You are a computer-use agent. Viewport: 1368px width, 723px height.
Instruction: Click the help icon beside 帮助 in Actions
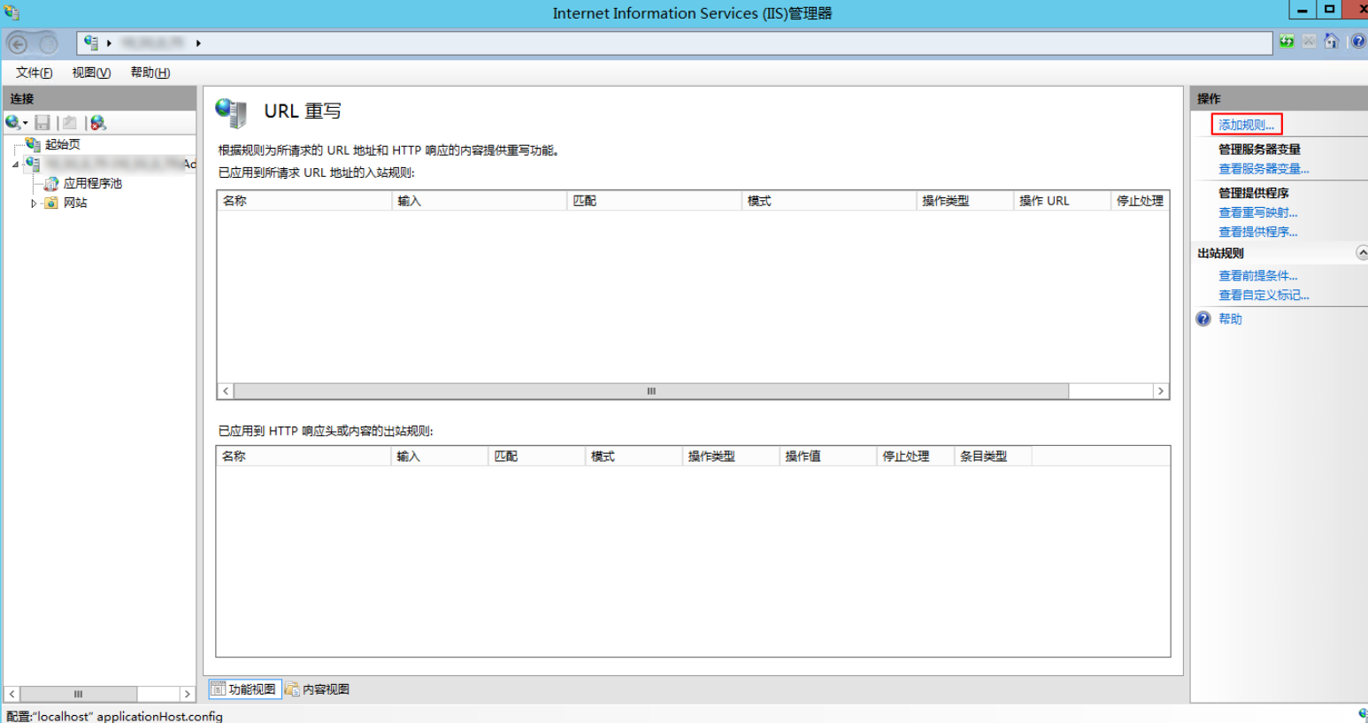click(1203, 319)
